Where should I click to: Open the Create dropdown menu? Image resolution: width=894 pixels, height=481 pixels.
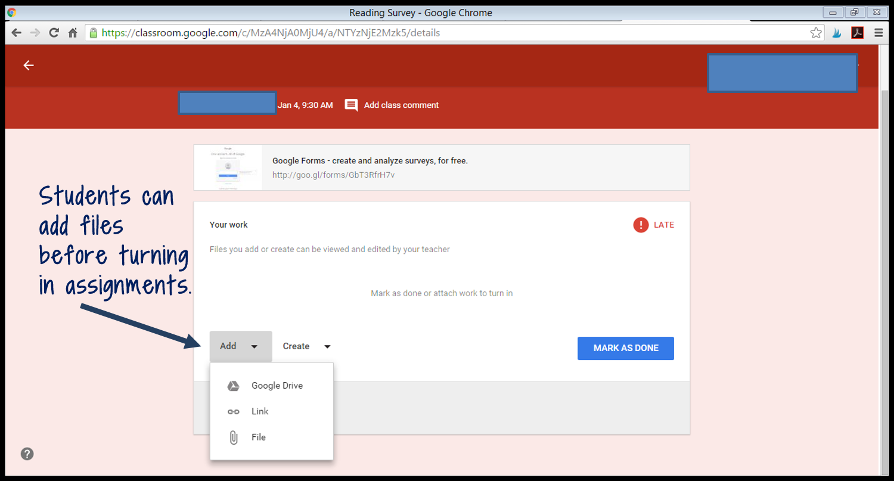tap(306, 346)
